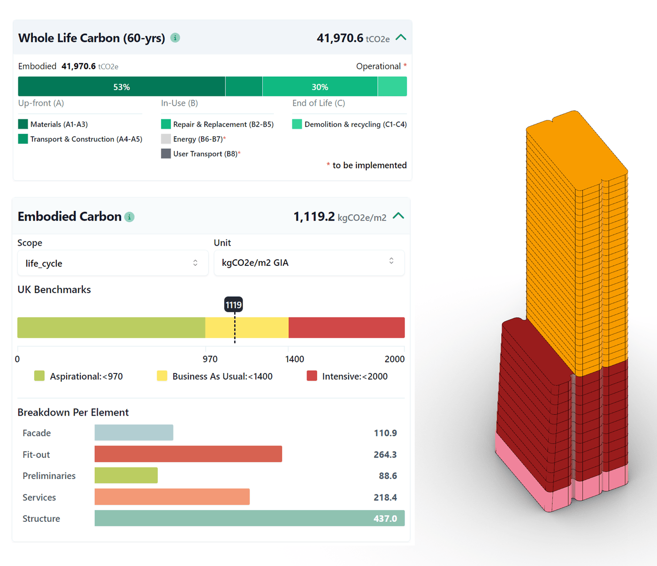Click the 41,970.6 tCO2e header total
Image resolution: width=657 pixels, height=566 pixels.
(353, 38)
